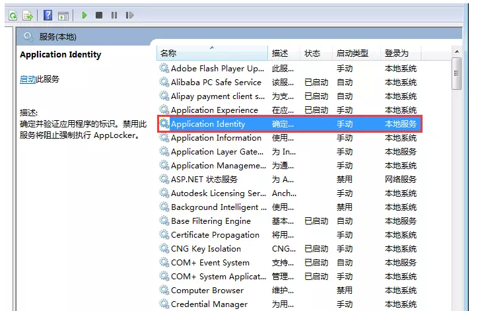The width and height of the screenshot is (478, 311).
Task: Click the gear icon beside Base Filtering Engine
Action: point(164,221)
